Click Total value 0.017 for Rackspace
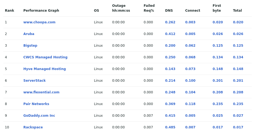 [x=238, y=127]
